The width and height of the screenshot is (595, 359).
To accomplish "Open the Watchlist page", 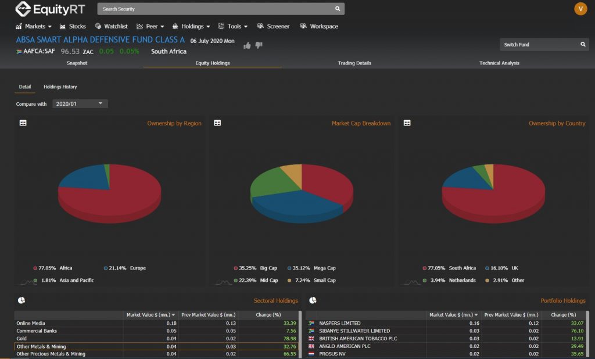I will (x=111, y=26).
